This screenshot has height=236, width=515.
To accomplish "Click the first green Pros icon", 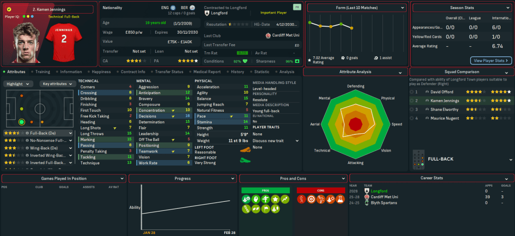I will [245, 199].
